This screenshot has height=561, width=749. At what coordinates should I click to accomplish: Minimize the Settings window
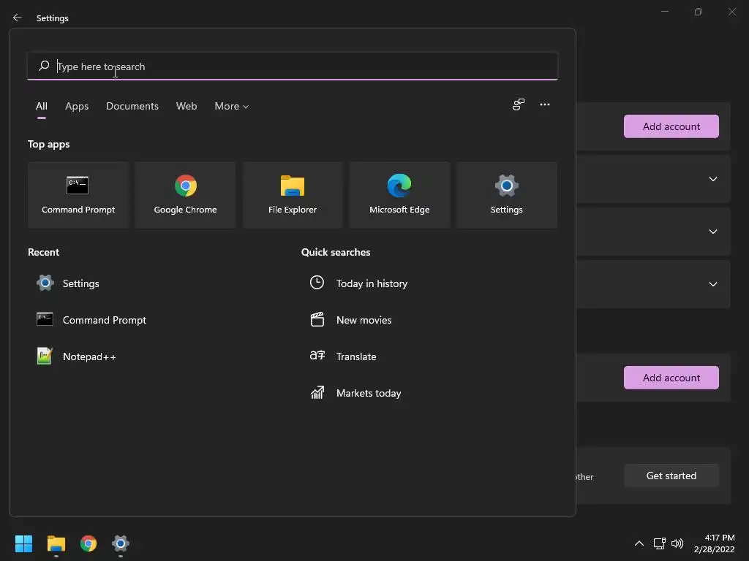(x=664, y=12)
